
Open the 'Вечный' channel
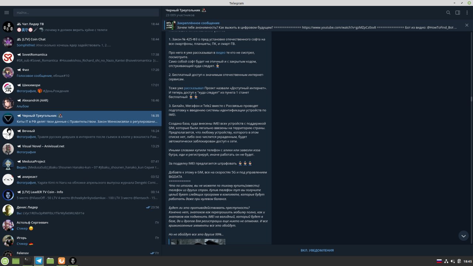[81, 134]
